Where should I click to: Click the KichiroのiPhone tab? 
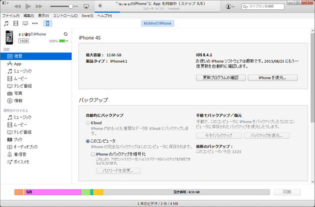click(x=157, y=24)
